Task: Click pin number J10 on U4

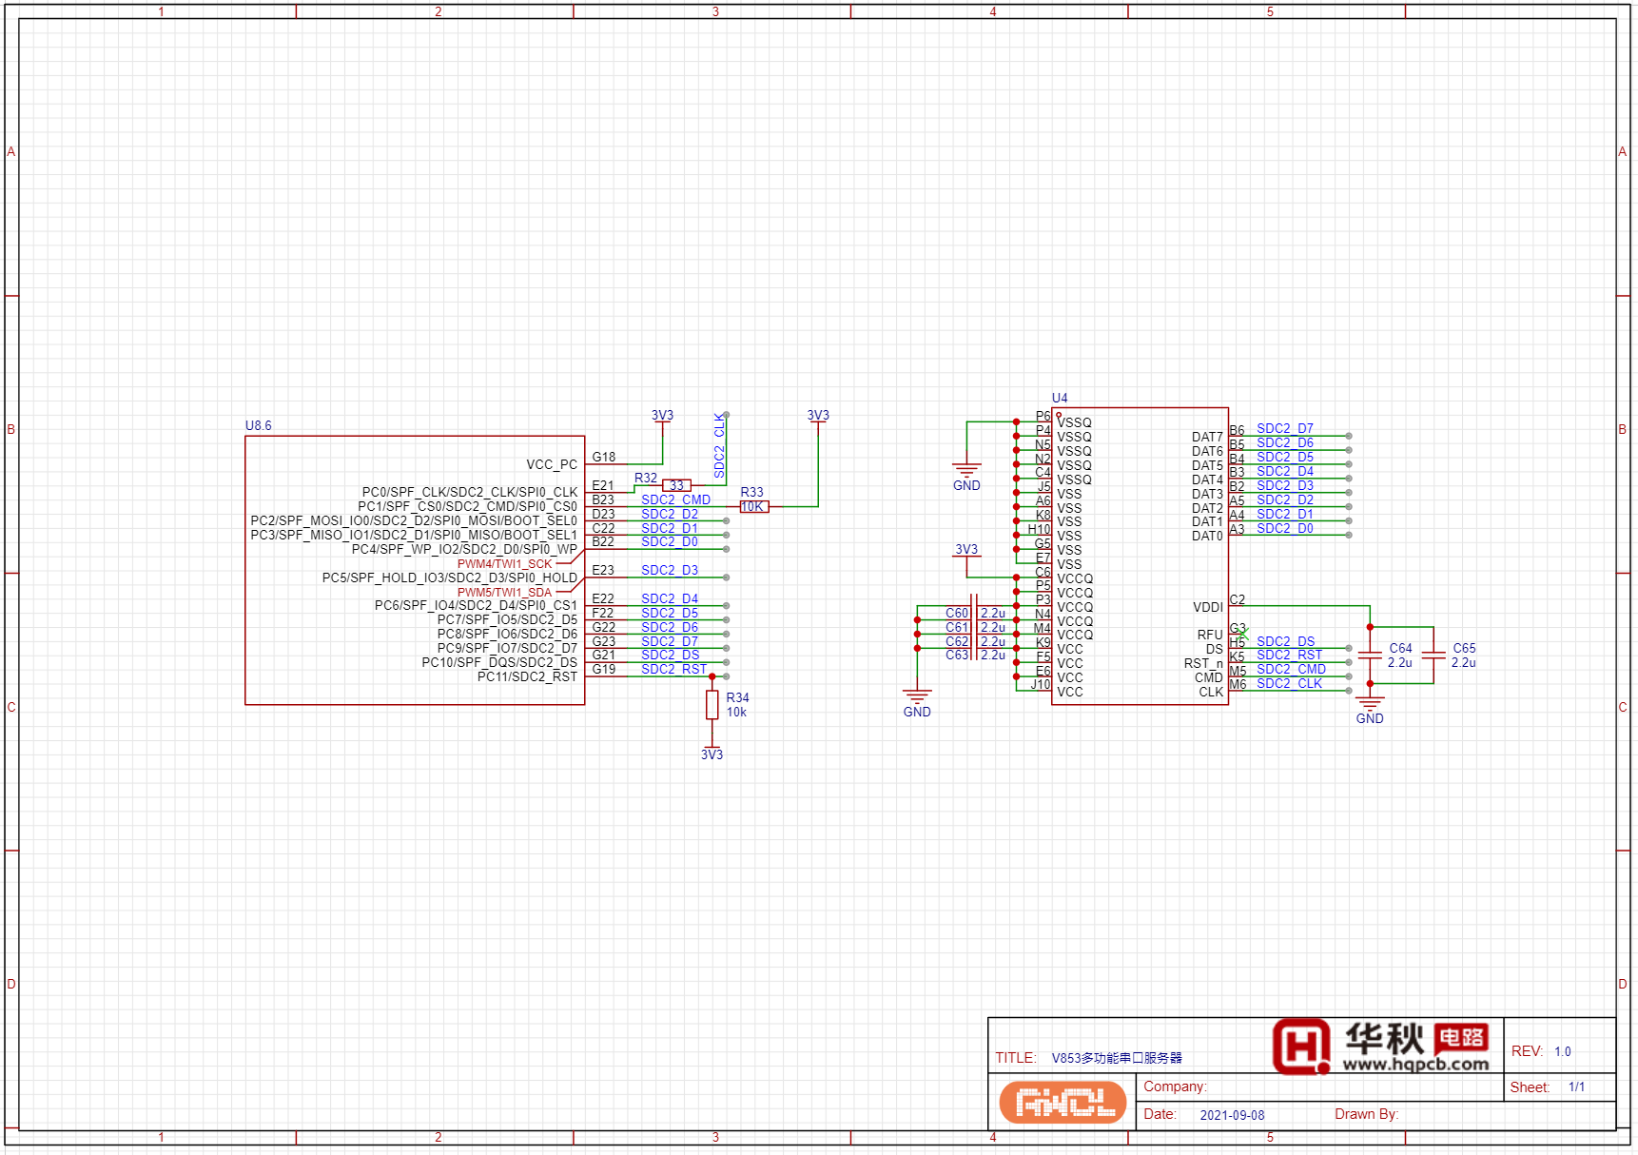Action: click(x=1041, y=684)
